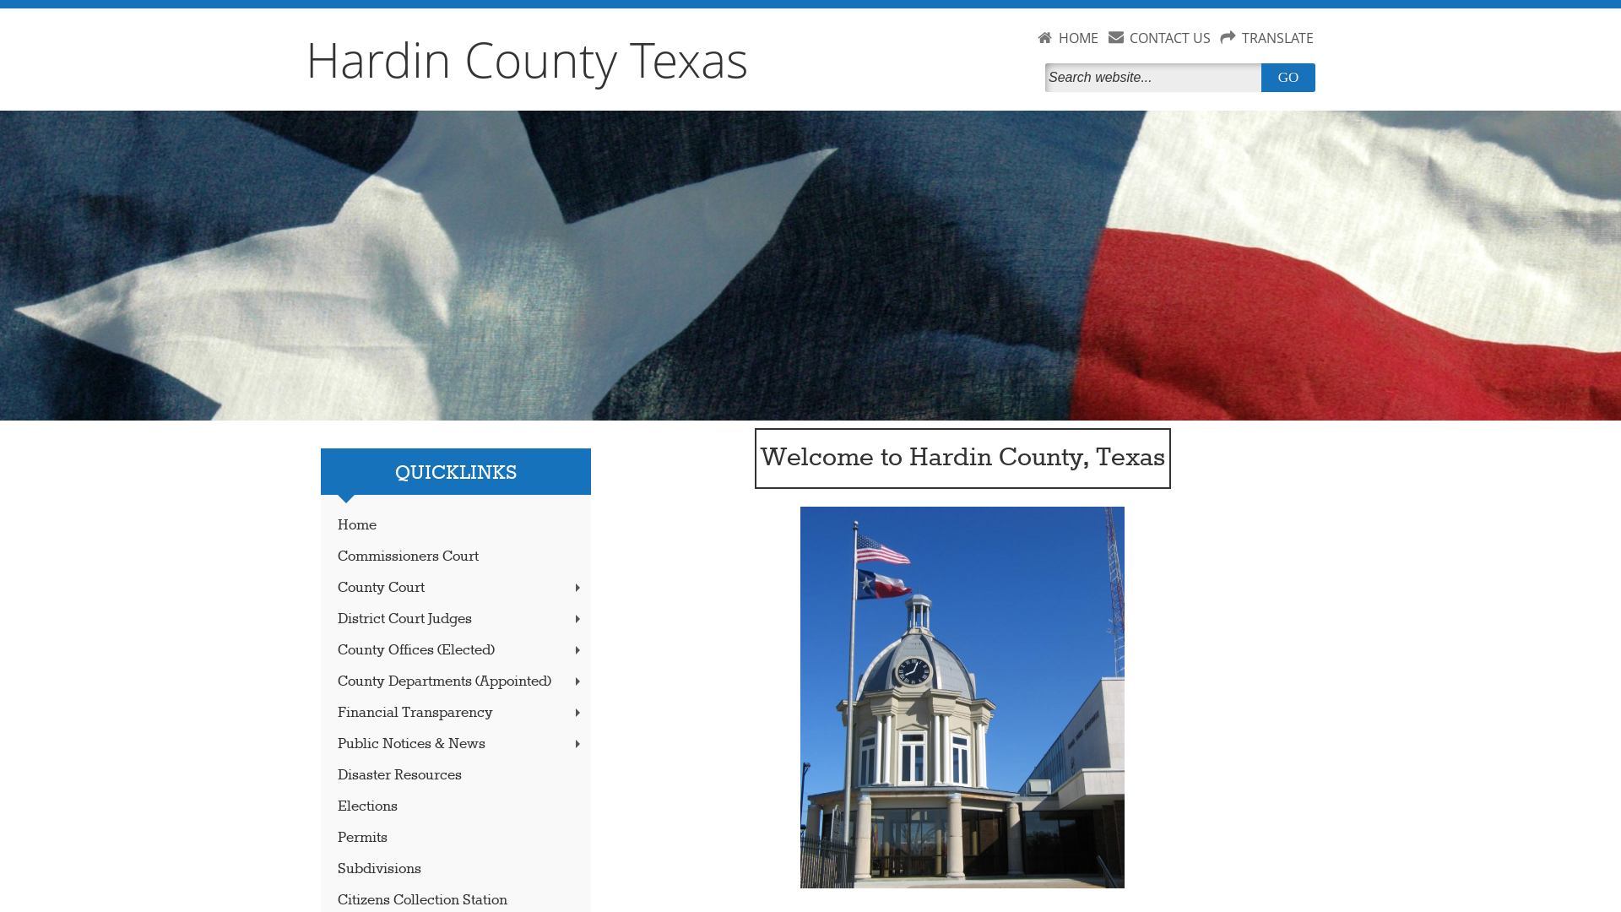Go to the Elections page
This screenshot has width=1621, height=912.
coord(367,806)
